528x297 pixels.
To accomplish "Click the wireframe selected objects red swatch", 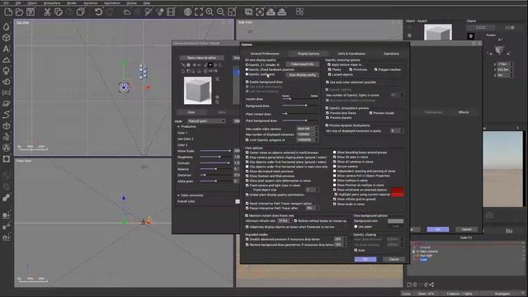I will pos(397,190).
